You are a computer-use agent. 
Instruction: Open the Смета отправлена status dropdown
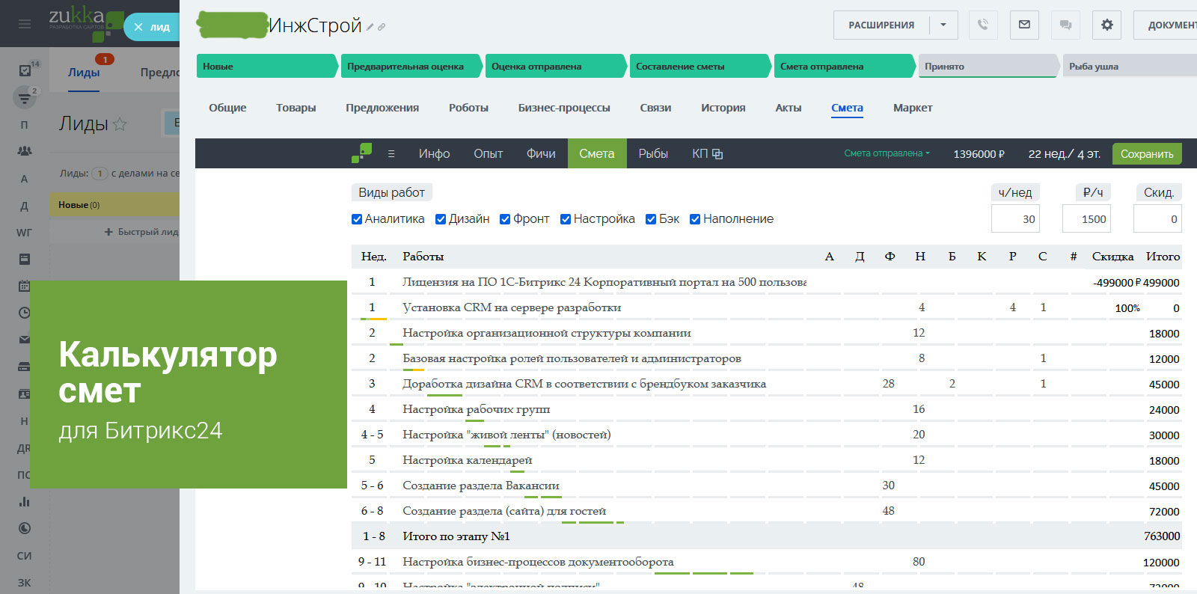point(887,153)
